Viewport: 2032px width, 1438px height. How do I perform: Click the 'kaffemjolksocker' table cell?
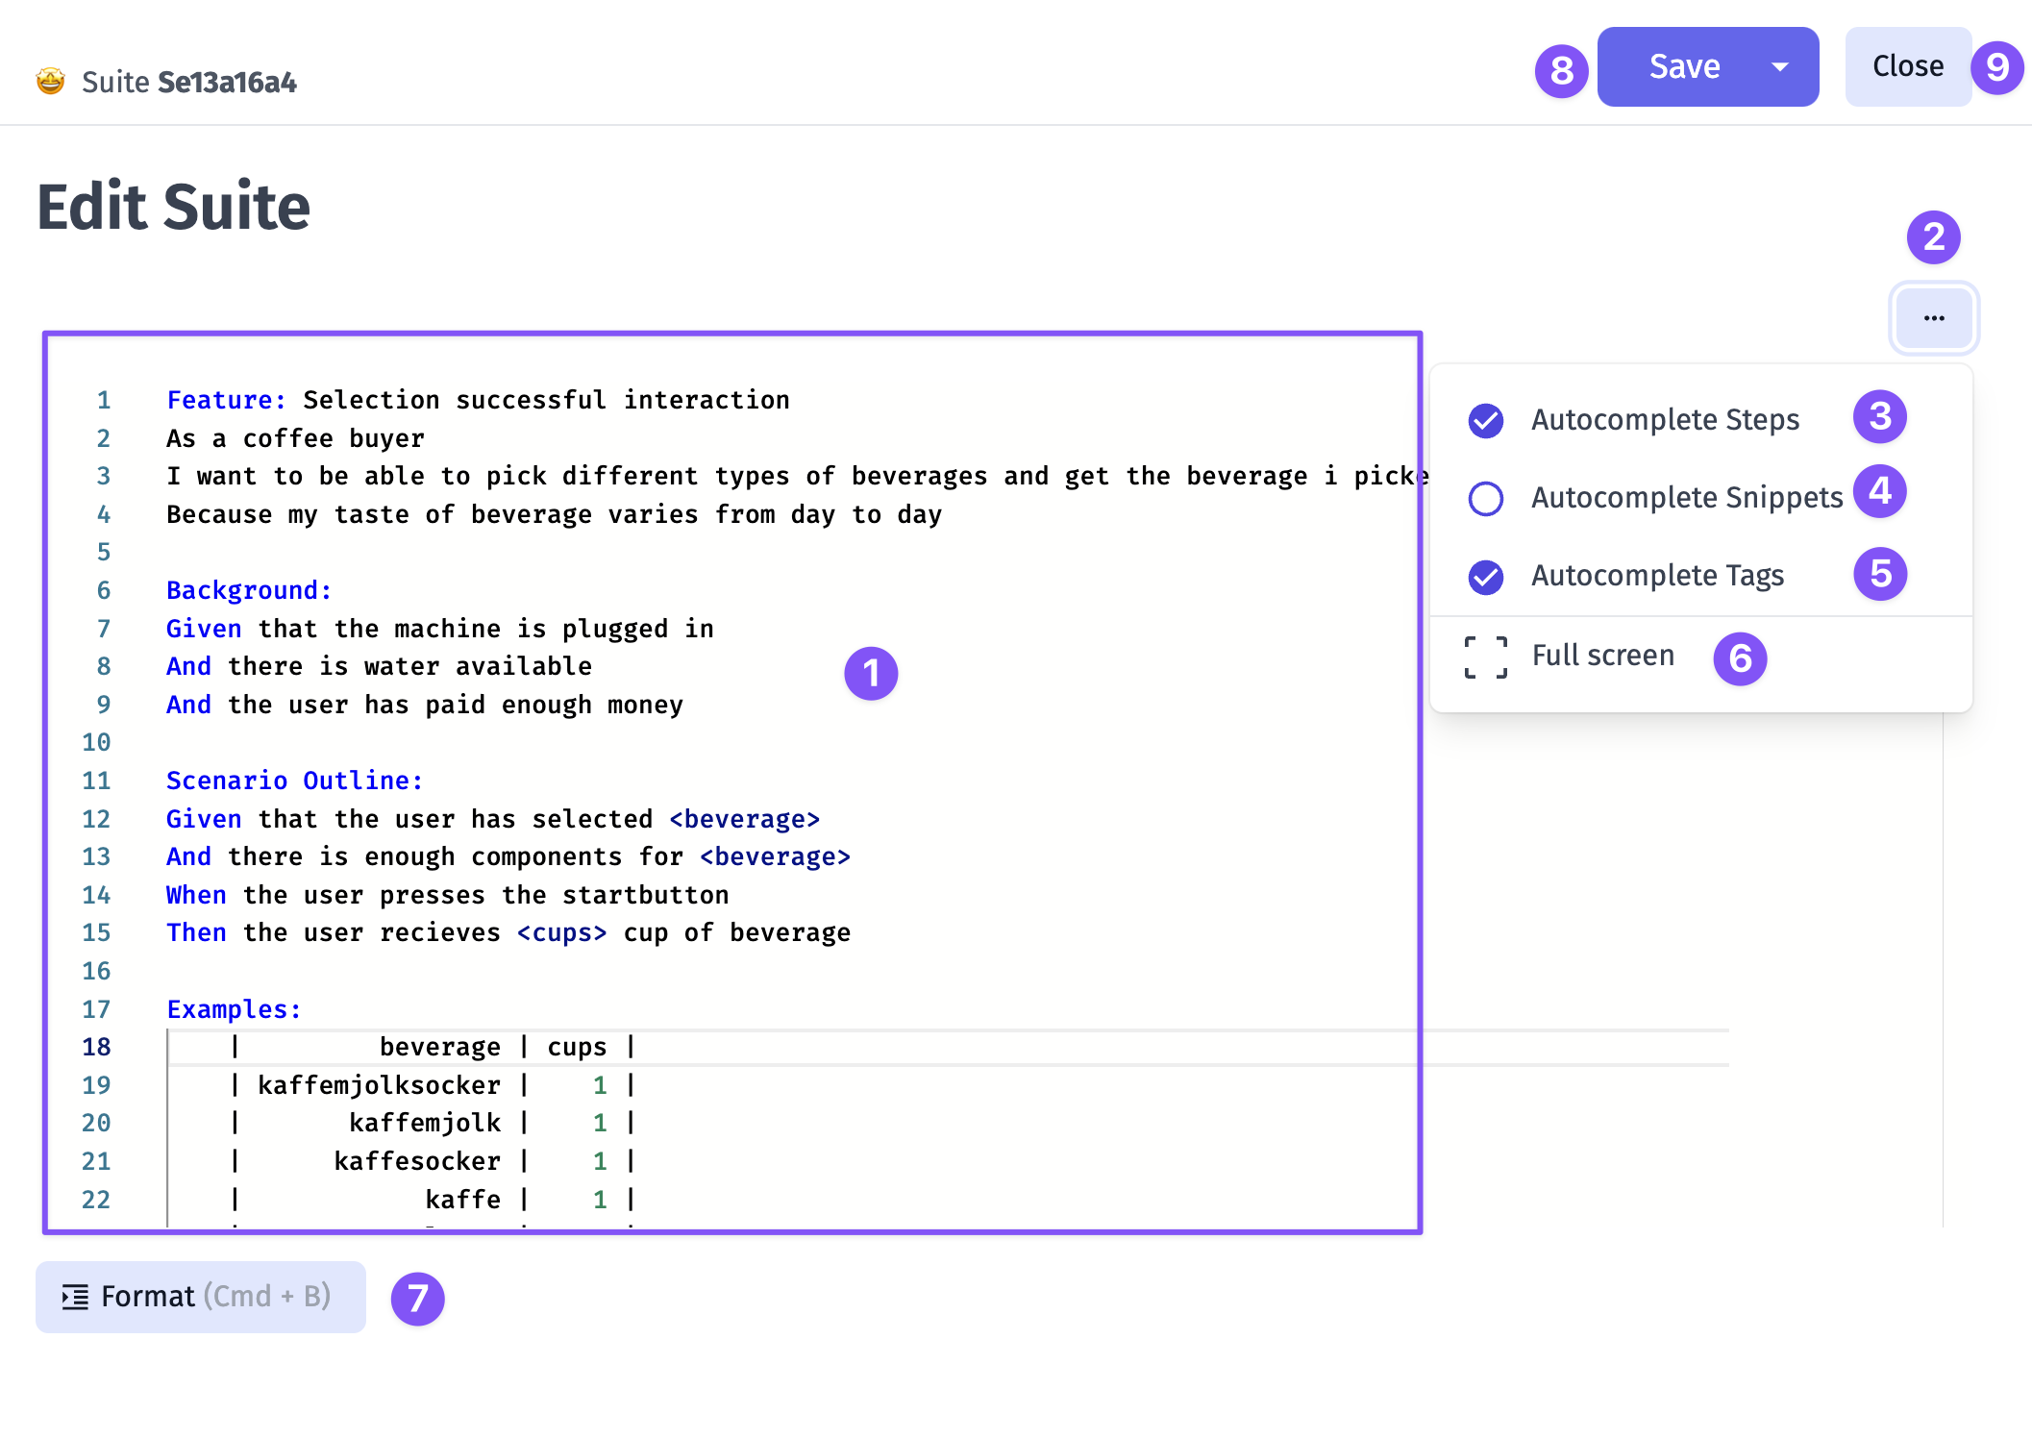pyautogui.click(x=379, y=1085)
